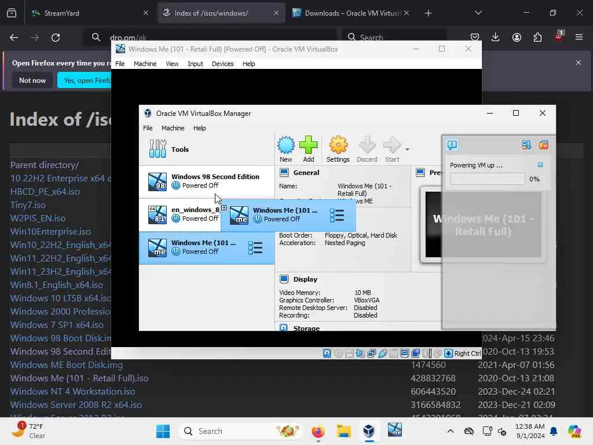Select the highlighted Windows Me VM entry
The image size is (593, 445).
click(x=207, y=247)
